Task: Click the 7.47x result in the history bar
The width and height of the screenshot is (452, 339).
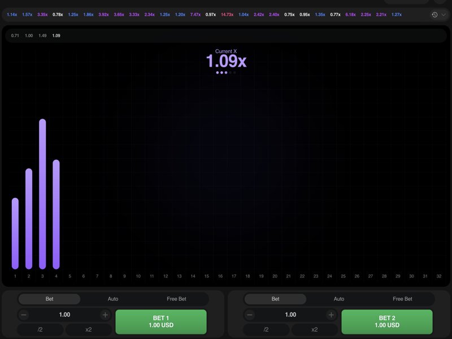Action: [x=195, y=15]
